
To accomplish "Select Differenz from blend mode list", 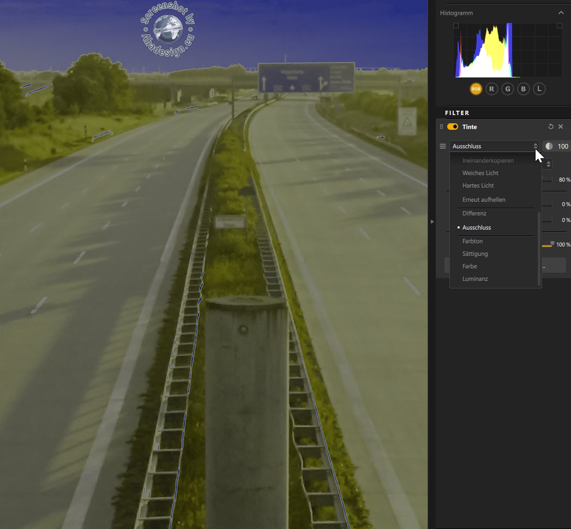I will 474,213.
